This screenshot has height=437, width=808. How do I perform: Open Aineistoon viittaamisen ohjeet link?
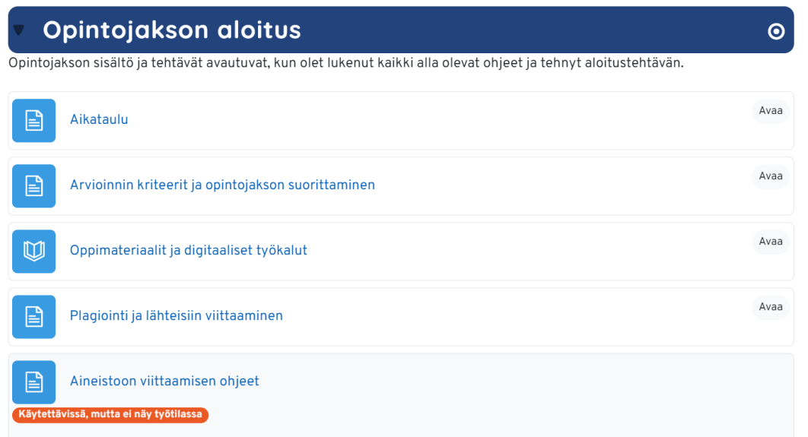coord(164,382)
